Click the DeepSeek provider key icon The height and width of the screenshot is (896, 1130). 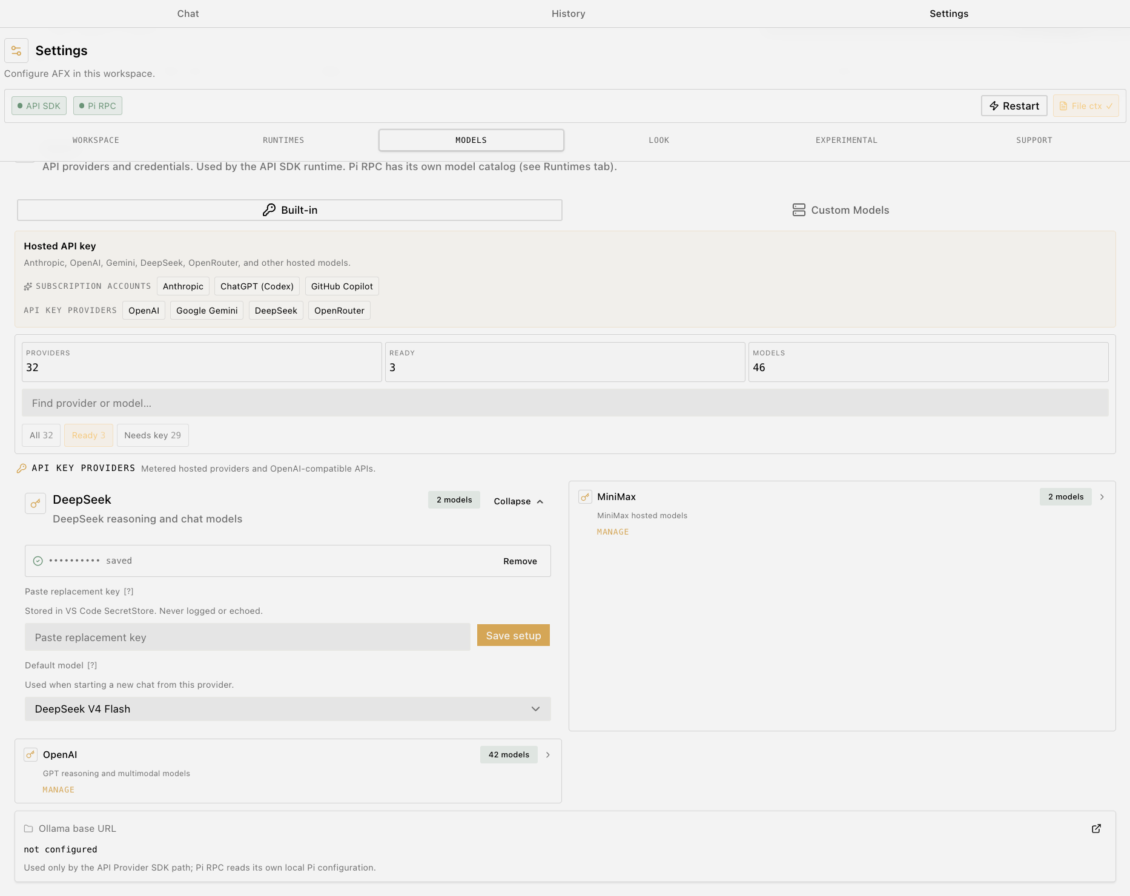tap(35, 503)
